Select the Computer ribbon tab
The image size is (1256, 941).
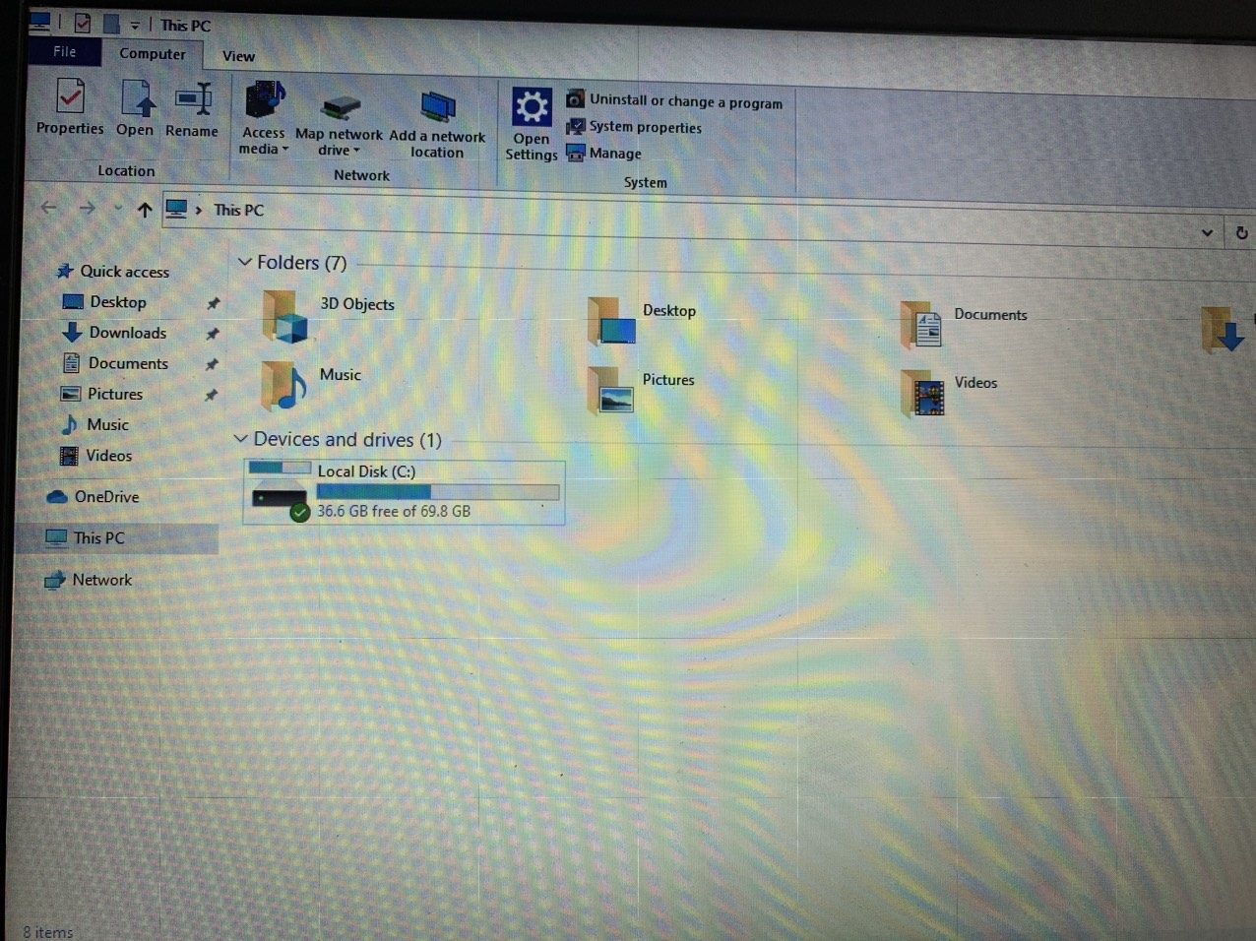(153, 54)
